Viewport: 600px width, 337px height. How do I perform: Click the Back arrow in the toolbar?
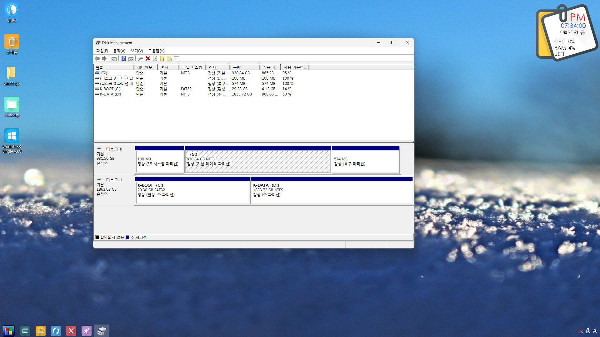tap(97, 58)
